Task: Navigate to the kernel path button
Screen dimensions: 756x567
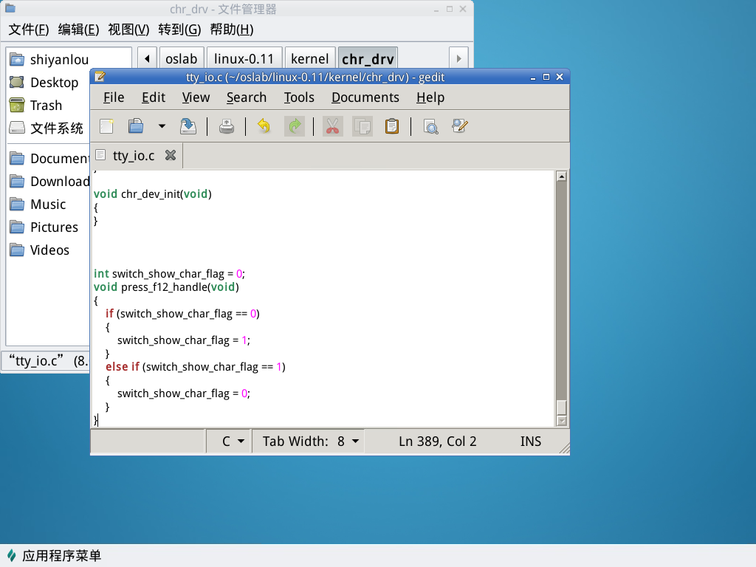Action: point(309,59)
